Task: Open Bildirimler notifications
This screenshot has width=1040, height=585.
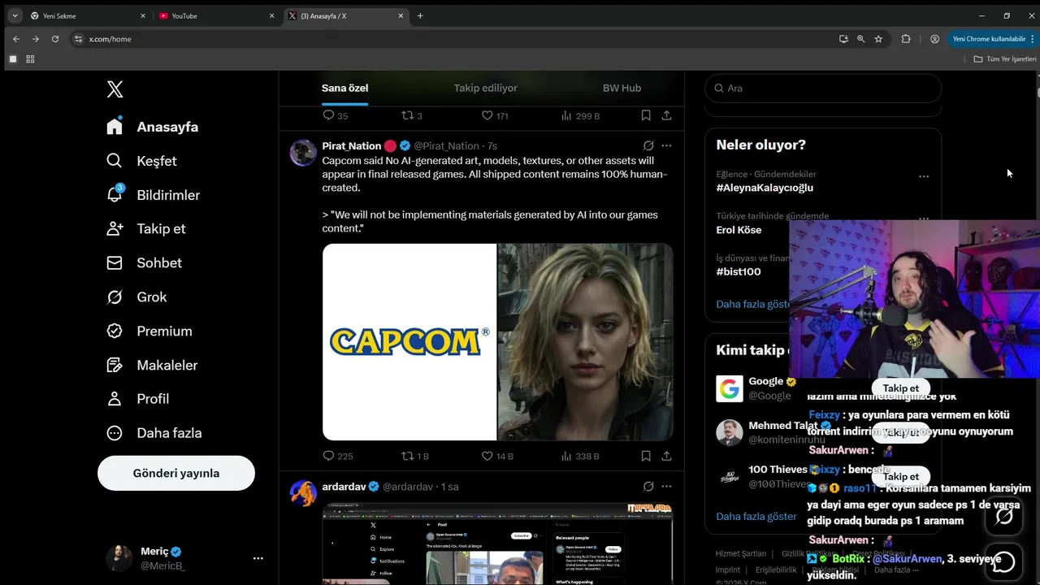Action: 153,195
